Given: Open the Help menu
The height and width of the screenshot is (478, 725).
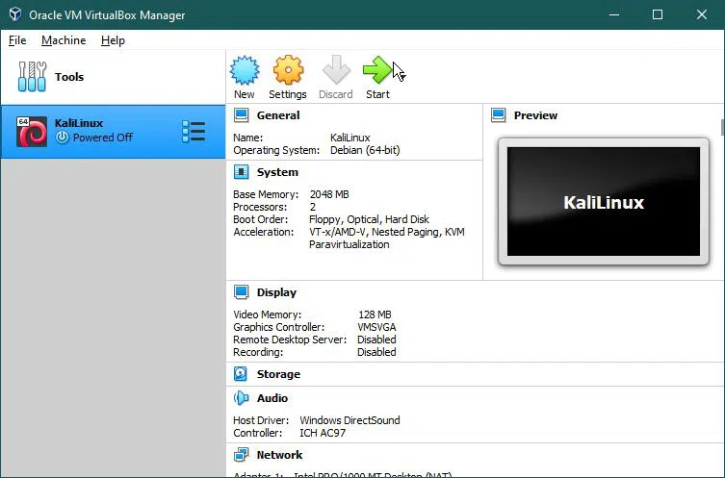Looking at the screenshot, I should click(113, 40).
